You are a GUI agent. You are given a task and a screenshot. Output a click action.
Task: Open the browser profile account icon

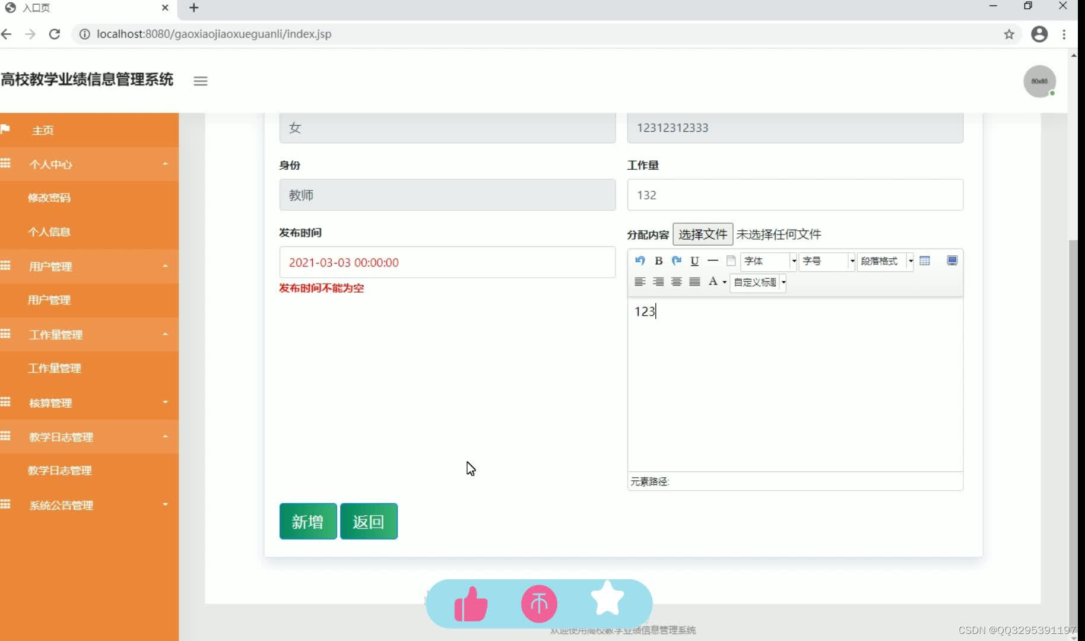point(1039,34)
